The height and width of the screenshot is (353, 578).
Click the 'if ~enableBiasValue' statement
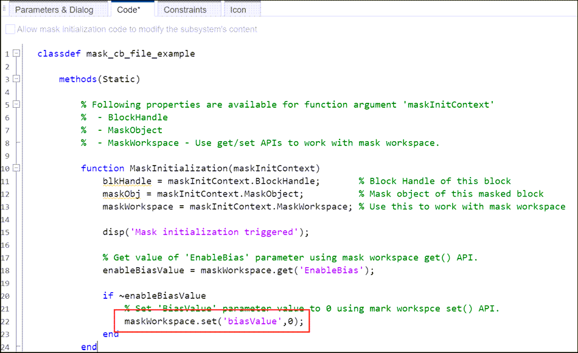point(154,296)
